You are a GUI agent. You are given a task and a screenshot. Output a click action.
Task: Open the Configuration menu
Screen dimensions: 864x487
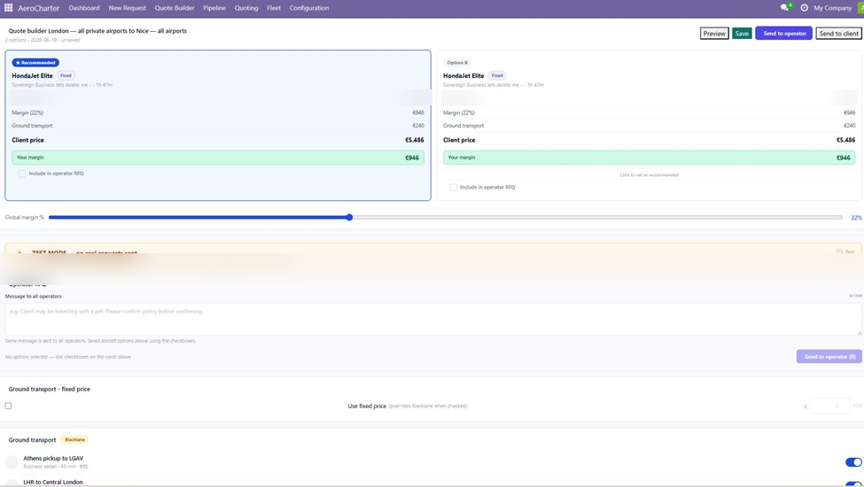(309, 8)
